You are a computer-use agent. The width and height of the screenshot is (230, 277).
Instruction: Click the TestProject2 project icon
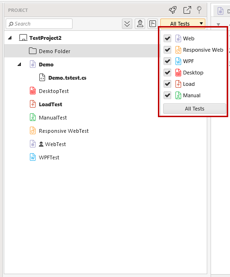23,37
